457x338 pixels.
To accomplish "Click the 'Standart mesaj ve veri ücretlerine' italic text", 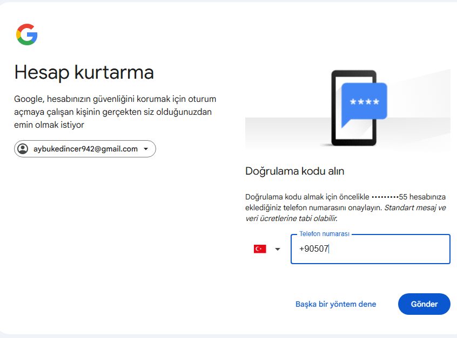I will coord(346,213).
